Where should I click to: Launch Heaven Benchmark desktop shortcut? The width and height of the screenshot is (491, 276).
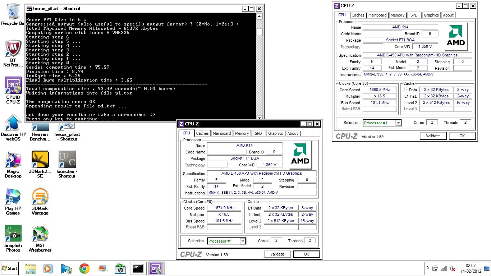(40, 132)
